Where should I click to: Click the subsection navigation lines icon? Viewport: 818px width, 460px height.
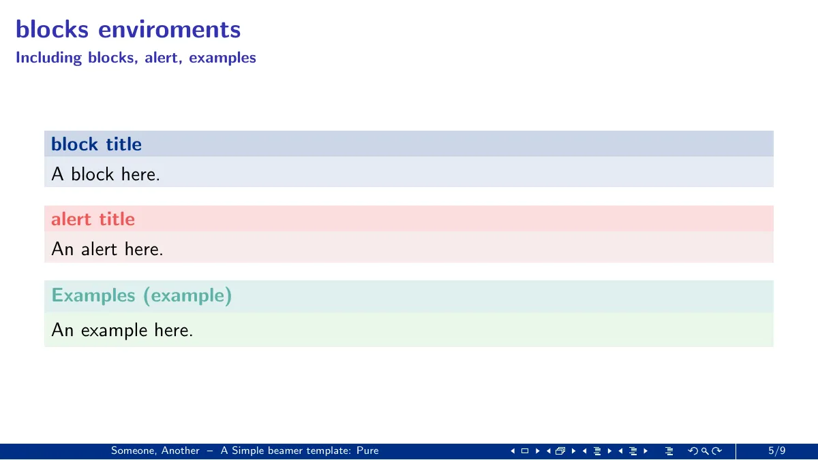pyautogui.click(x=597, y=451)
